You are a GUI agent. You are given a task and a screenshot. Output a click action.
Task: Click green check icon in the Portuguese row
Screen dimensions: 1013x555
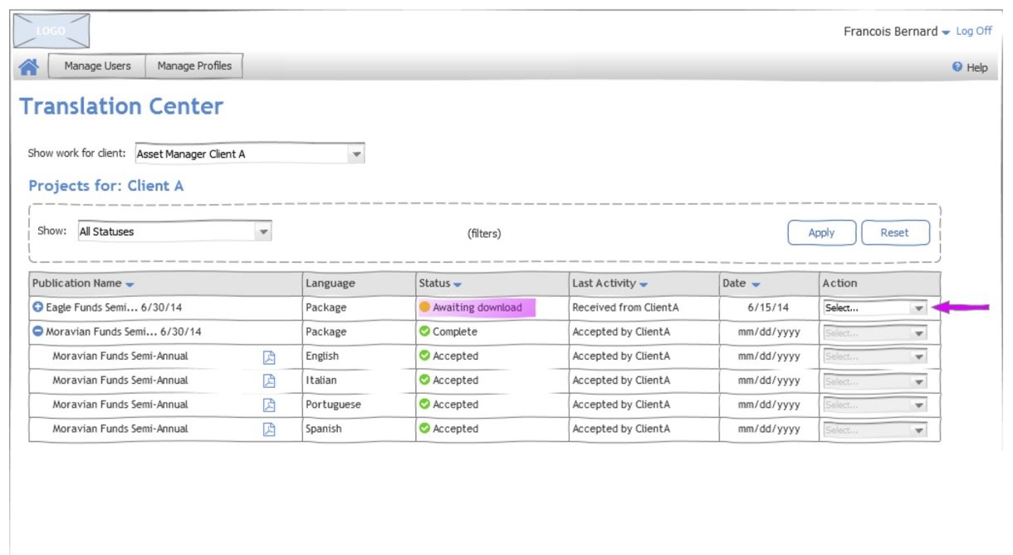425,405
